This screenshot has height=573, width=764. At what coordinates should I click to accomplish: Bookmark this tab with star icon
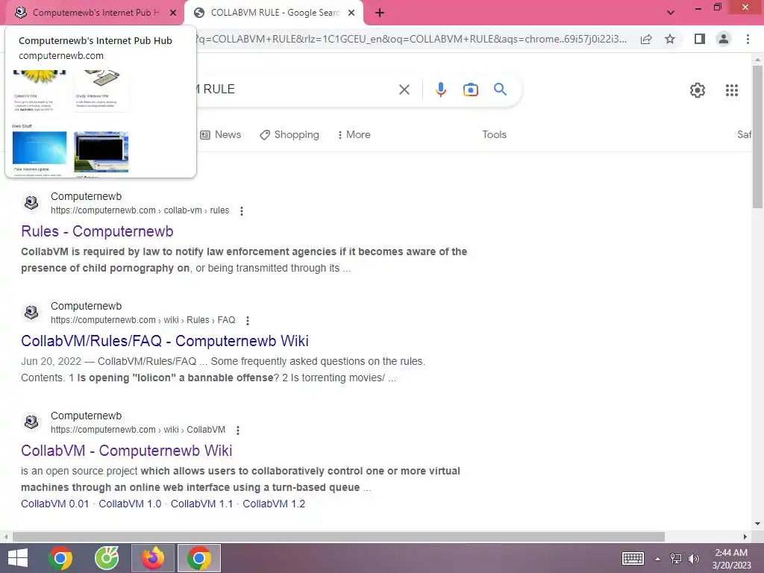pyautogui.click(x=670, y=39)
